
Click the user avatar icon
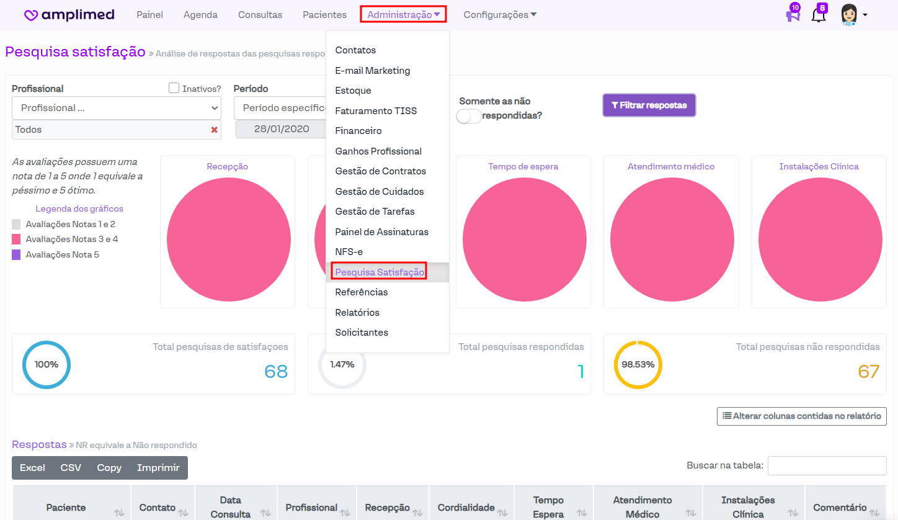click(848, 15)
